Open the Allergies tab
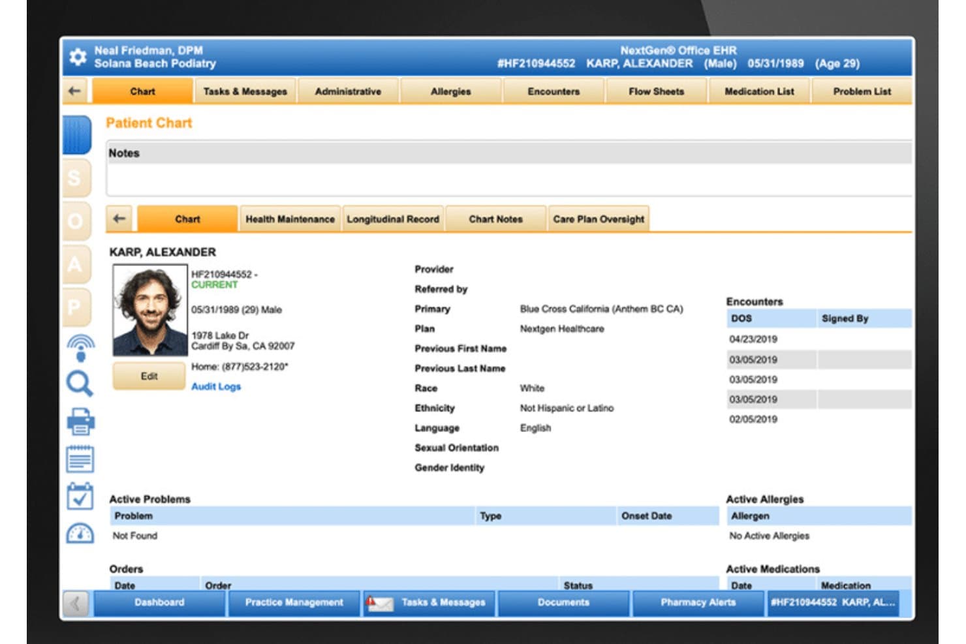Image resolution: width=966 pixels, height=644 pixels. coord(450,91)
